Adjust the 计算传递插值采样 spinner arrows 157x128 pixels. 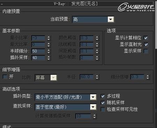(95, 116)
